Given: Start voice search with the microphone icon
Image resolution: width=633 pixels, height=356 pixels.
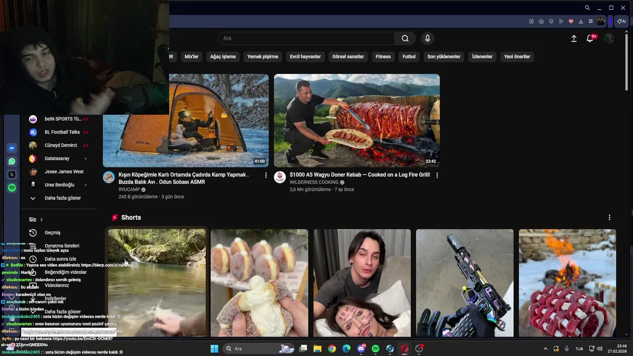Looking at the screenshot, I should [x=428, y=39].
